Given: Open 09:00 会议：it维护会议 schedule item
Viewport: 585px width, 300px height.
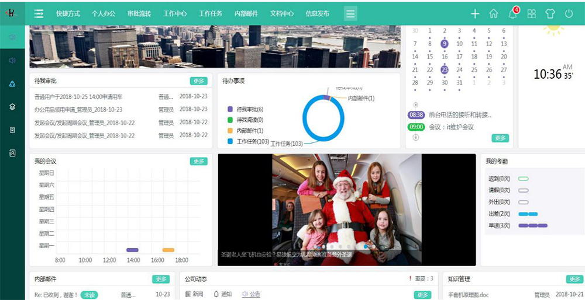Looking at the screenshot, I should [x=441, y=127].
